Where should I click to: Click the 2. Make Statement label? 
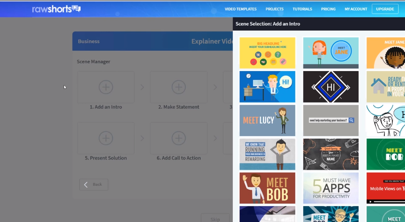tap(179, 107)
